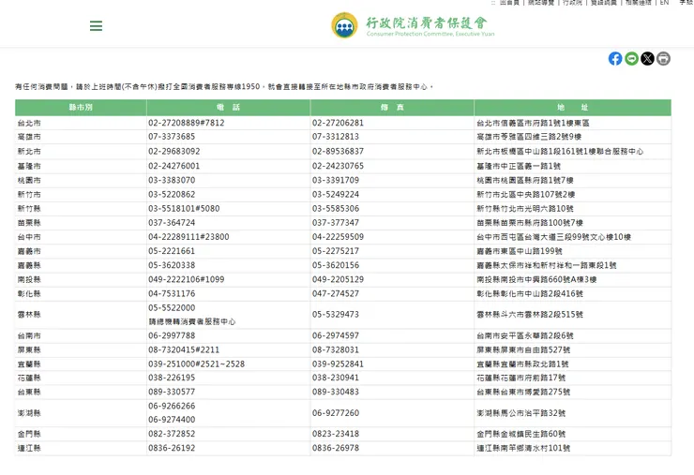Image resolution: width=694 pixels, height=475 pixels.
Task: Click the Consumer Protection Committee logo
Action: tap(413, 25)
